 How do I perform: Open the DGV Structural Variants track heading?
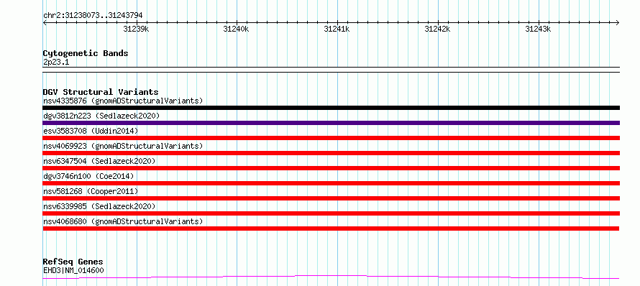pos(101,92)
